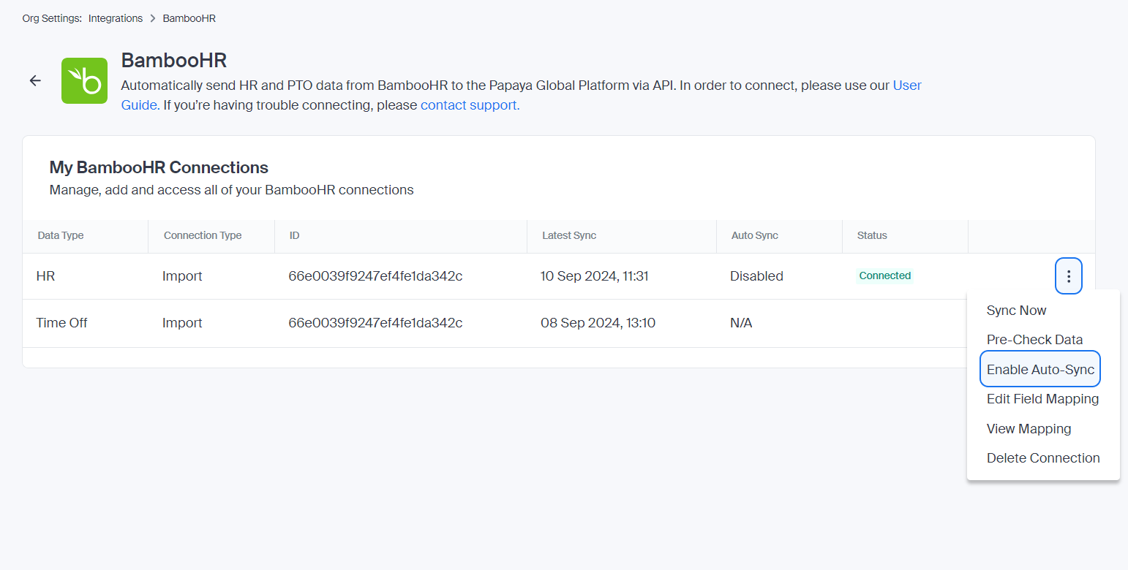Select View Mapping menu entry
This screenshot has height=570, width=1128.
pos(1029,429)
